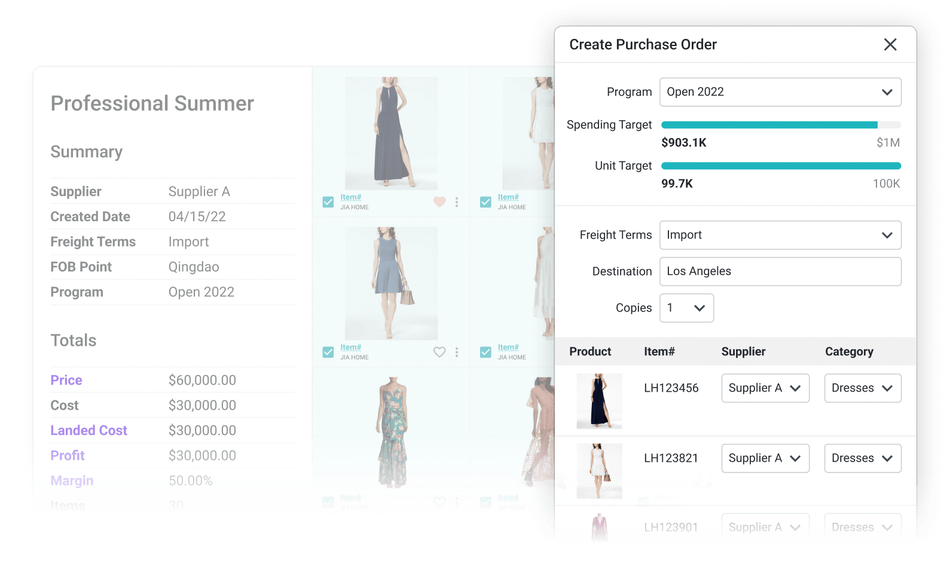Open Supplier dropdown for item LH123456
Image resolution: width=947 pixels, height=561 pixels.
coord(765,388)
